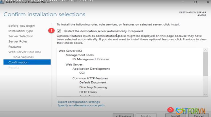
Task: Jump to Server Selection step
Action: [21, 36]
